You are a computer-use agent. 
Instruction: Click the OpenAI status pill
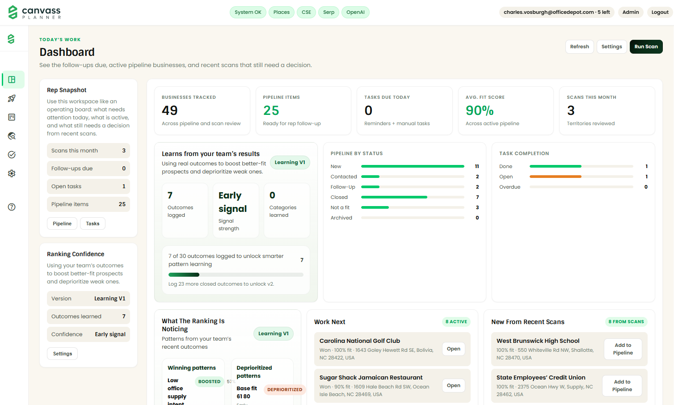pyautogui.click(x=356, y=12)
